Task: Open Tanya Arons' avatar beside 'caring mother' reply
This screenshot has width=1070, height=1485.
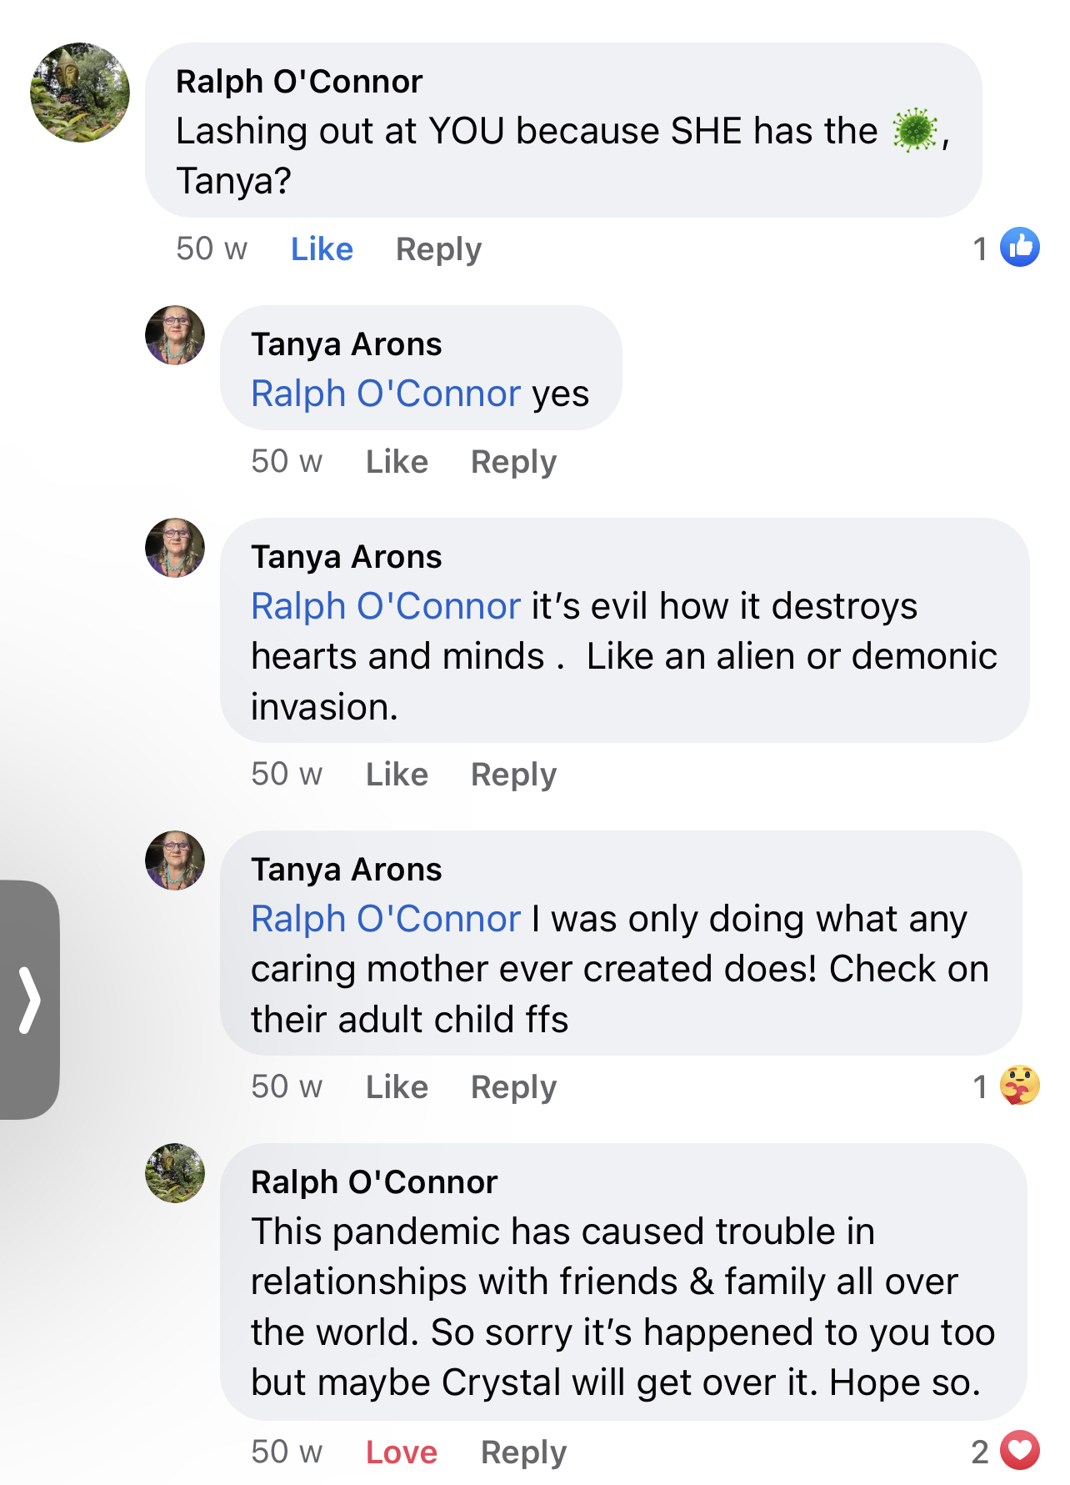Action: 175,860
